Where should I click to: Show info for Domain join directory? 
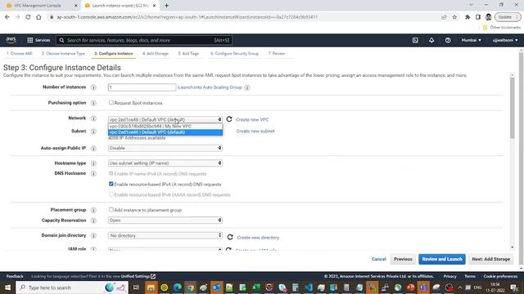coord(93,236)
